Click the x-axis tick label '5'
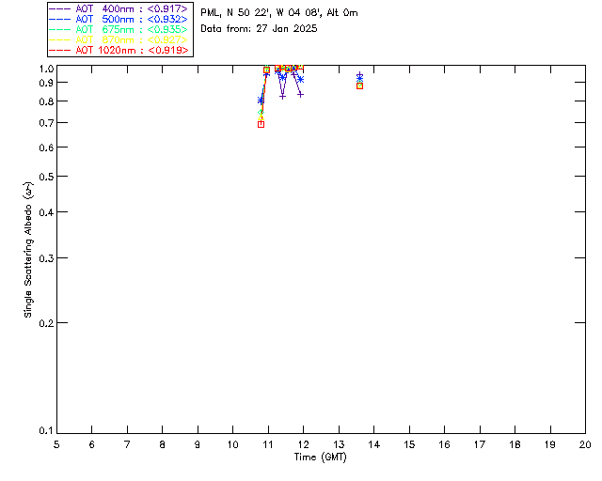Screen dimensions: 602x481 click(x=56, y=444)
